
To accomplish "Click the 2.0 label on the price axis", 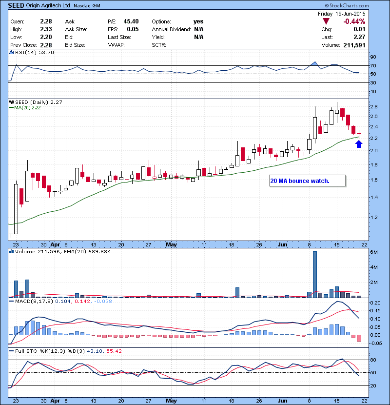I will click(x=374, y=151).
